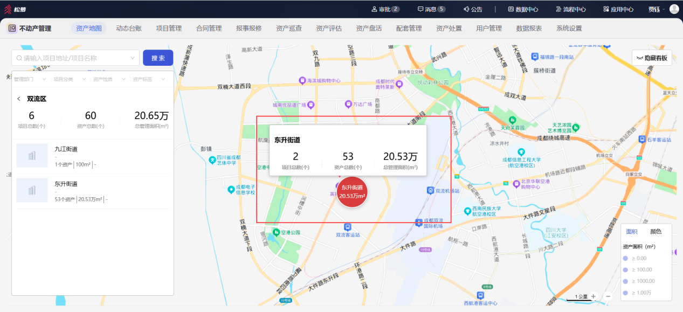Click the 四川省成都艺体中学 school icon
This screenshot has height=312, width=683.
tap(212, 160)
